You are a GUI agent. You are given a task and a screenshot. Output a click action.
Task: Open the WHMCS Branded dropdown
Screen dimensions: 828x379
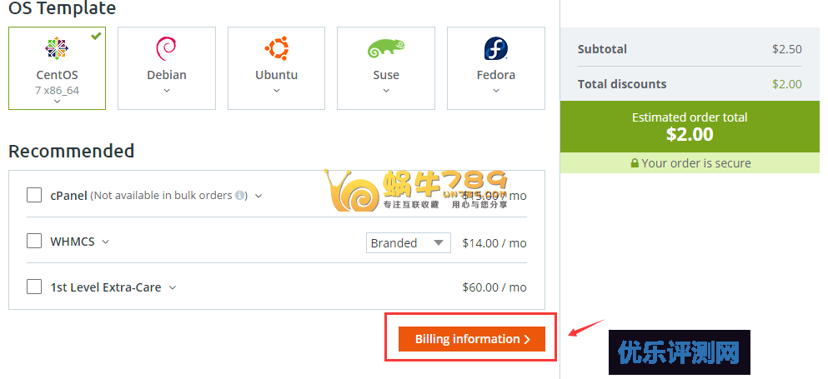coord(408,242)
